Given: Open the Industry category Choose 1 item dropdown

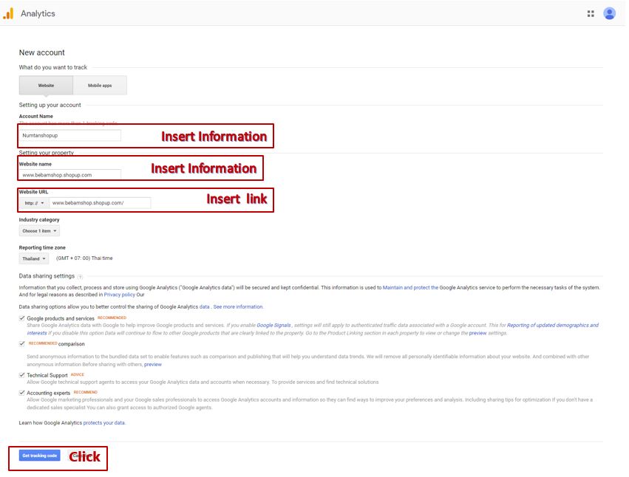Looking at the screenshot, I should click(39, 231).
